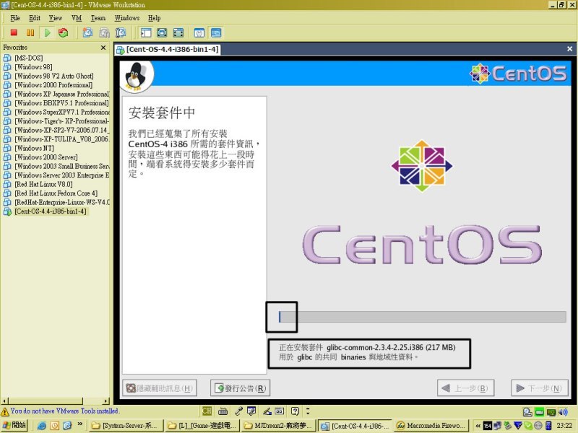578x433 pixels.
Task: Select [Windows 98] in Favorites
Action: click(33, 67)
